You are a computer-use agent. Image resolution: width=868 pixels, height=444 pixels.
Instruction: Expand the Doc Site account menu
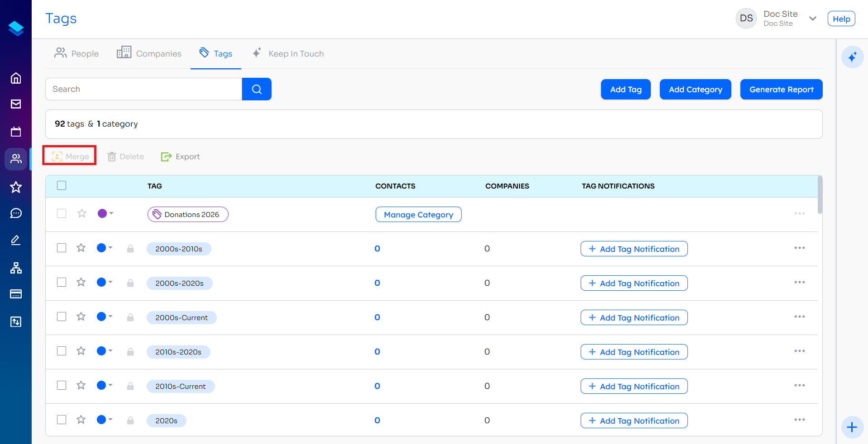813,19
